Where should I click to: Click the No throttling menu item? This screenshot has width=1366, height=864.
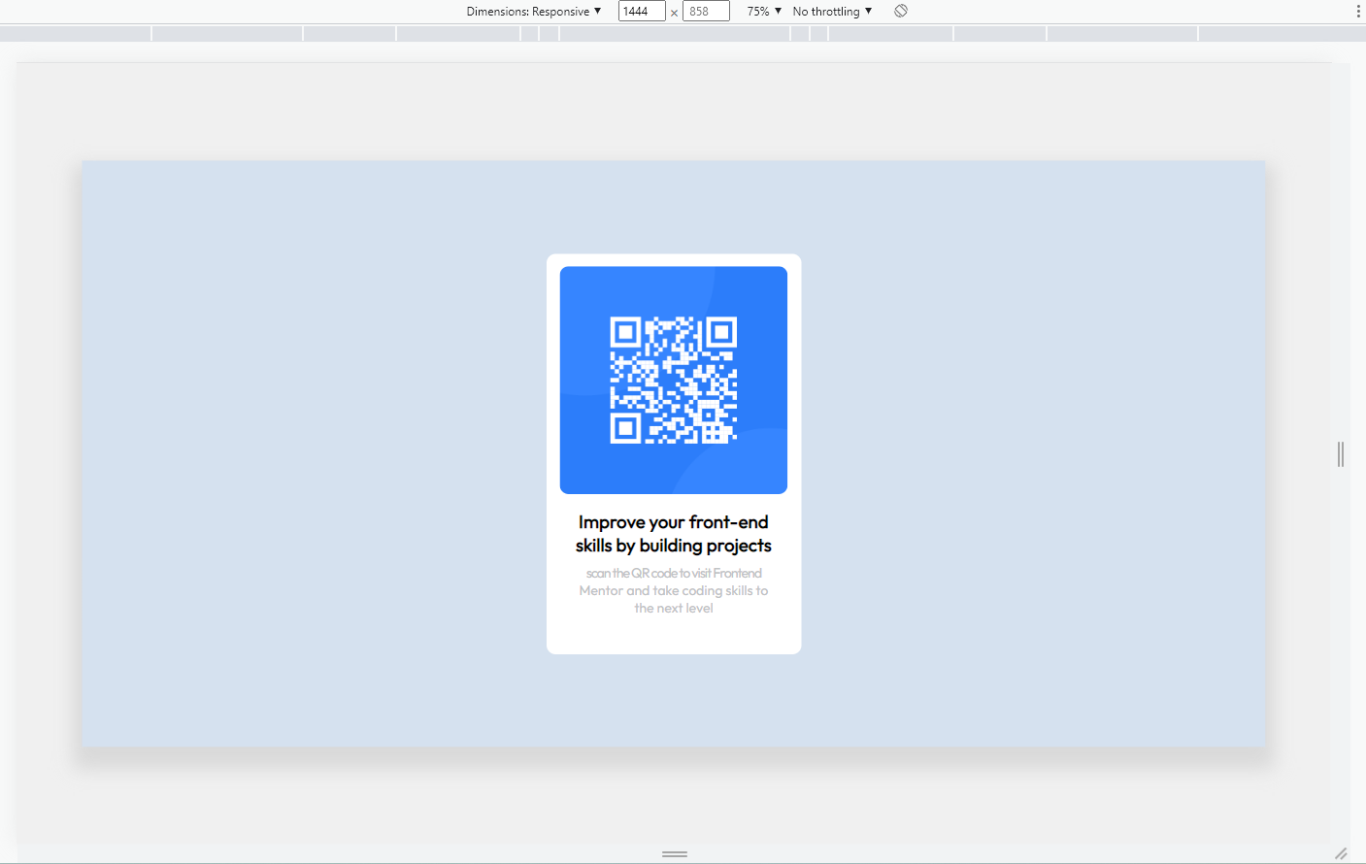(x=831, y=11)
